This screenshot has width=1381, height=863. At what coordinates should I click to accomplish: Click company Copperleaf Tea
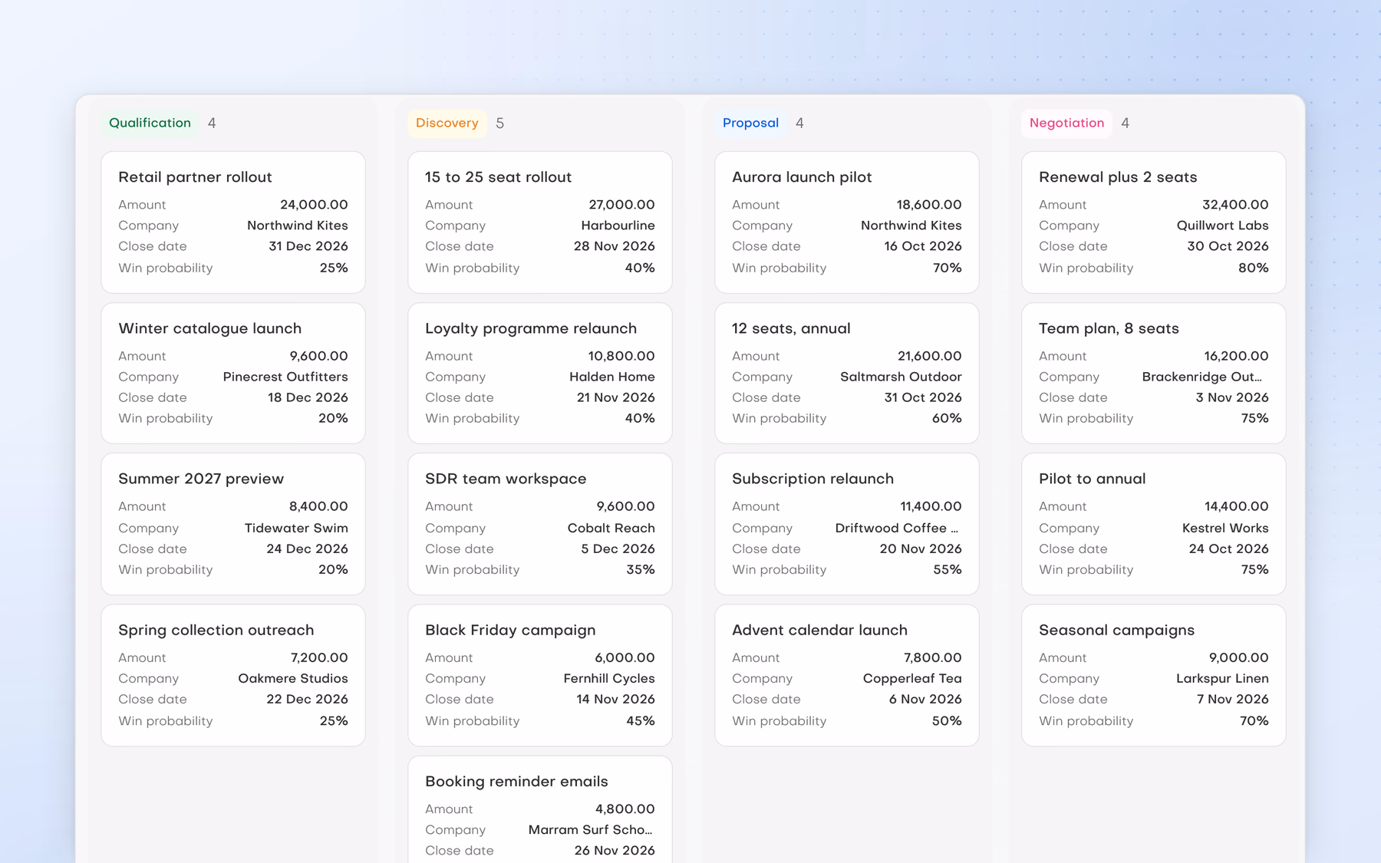coord(912,678)
